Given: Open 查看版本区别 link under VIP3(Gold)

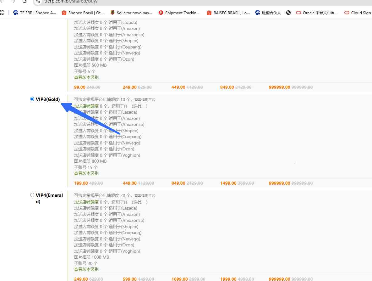Looking at the screenshot, I should [86, 173].
